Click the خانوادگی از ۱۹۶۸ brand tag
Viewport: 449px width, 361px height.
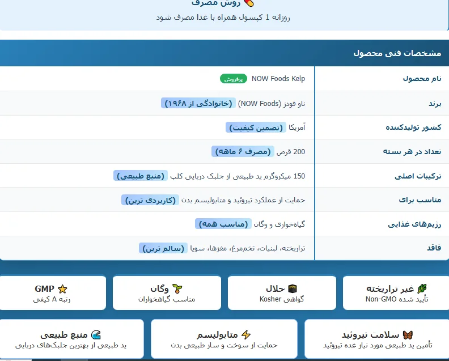tap(197, 103)
